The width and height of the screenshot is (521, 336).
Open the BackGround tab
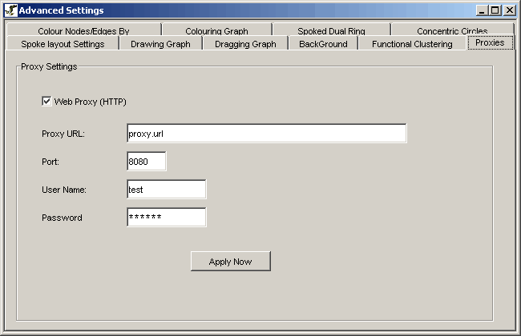[323, 44]
